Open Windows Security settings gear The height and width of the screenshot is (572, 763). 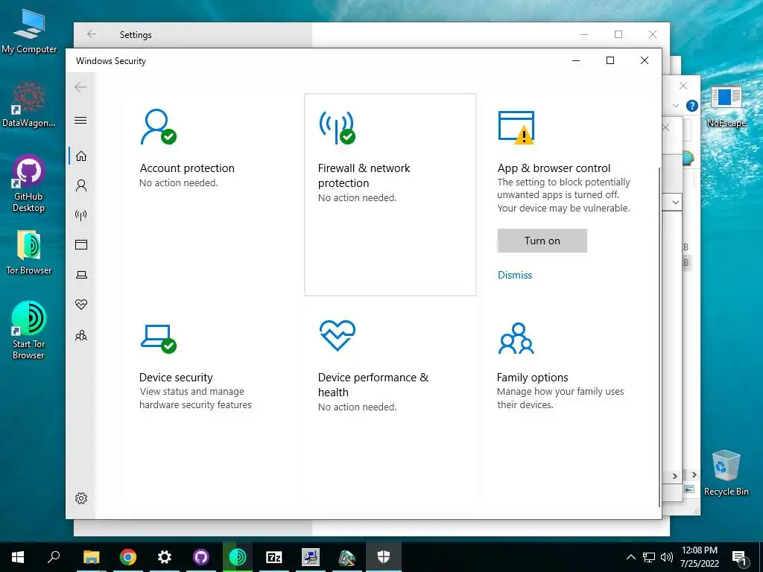click(x=81, y=498)
